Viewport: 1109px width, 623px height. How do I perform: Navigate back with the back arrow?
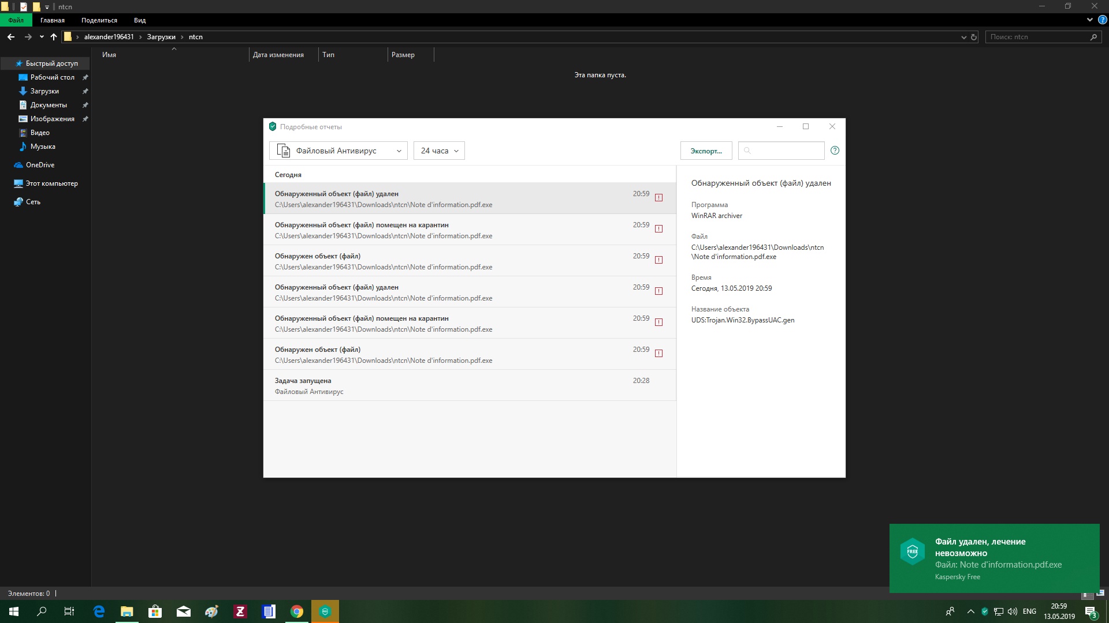coord(11,37)
